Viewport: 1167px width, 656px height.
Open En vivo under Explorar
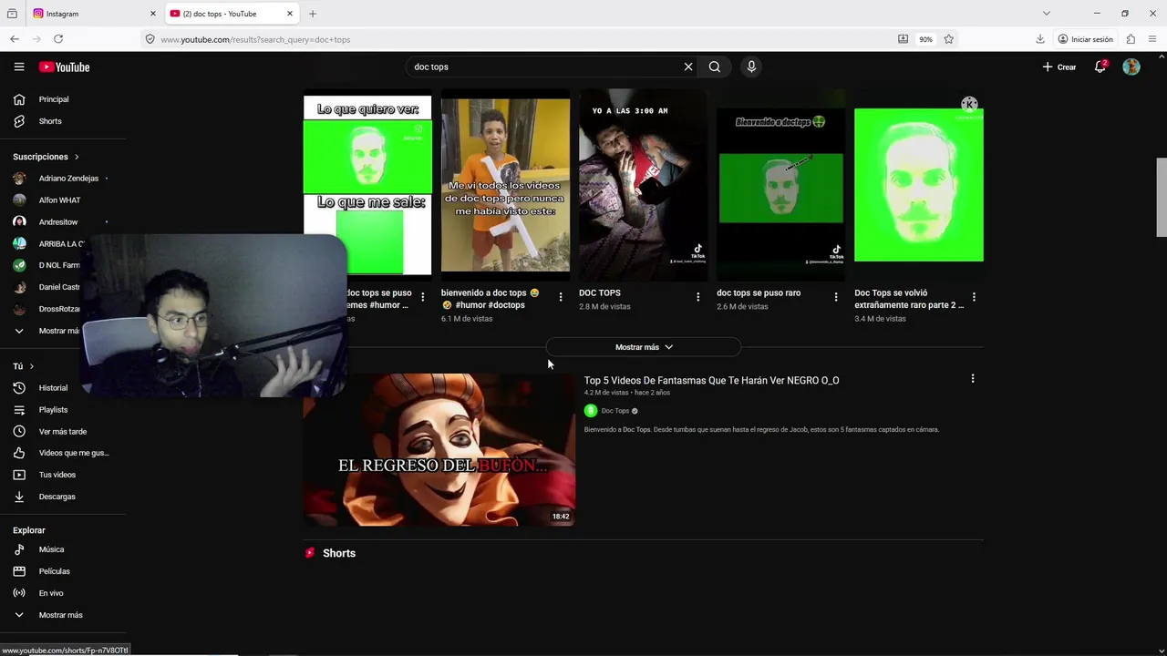click(x=51, y=593)
